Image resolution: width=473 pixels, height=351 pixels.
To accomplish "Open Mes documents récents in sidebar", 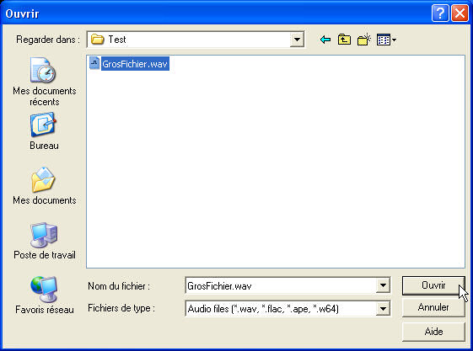I will click(45, 82).
